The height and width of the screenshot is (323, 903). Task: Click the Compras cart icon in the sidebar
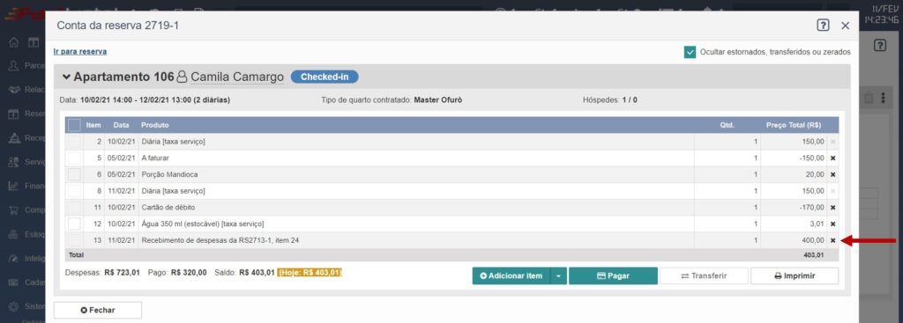click(x=14, y=210)
